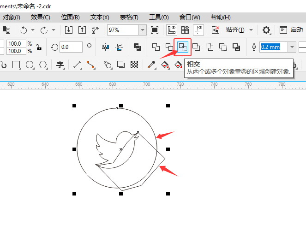
Task: Select the Polygon tool
Action: pyautogui.click(x=43, y=65)
